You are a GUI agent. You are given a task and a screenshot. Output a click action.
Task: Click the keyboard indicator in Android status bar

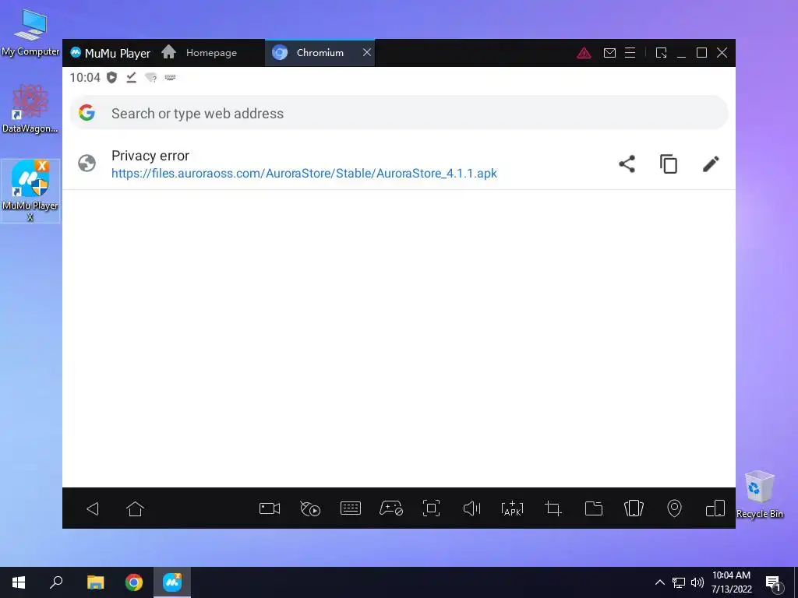click(x=170, y=77)
